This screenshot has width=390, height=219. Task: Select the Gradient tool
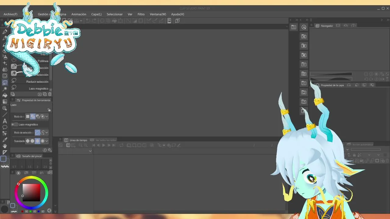pos(5,102)
